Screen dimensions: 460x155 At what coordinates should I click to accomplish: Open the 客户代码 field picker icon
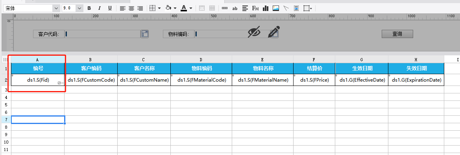(x=145, y=34)
